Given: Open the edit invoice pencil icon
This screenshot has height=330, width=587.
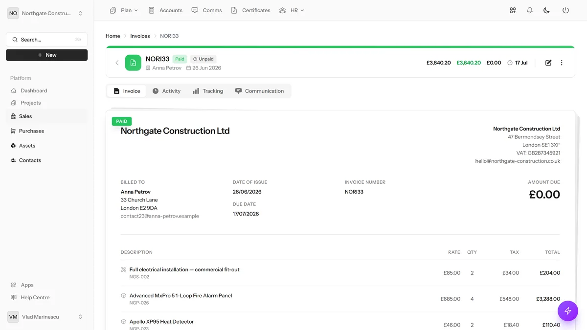Looking at the screenshot, I should click(x=548, y=63).
